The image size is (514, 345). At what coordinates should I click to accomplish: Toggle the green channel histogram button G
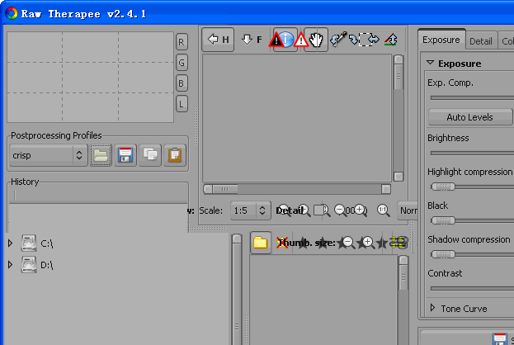point(182,62)
